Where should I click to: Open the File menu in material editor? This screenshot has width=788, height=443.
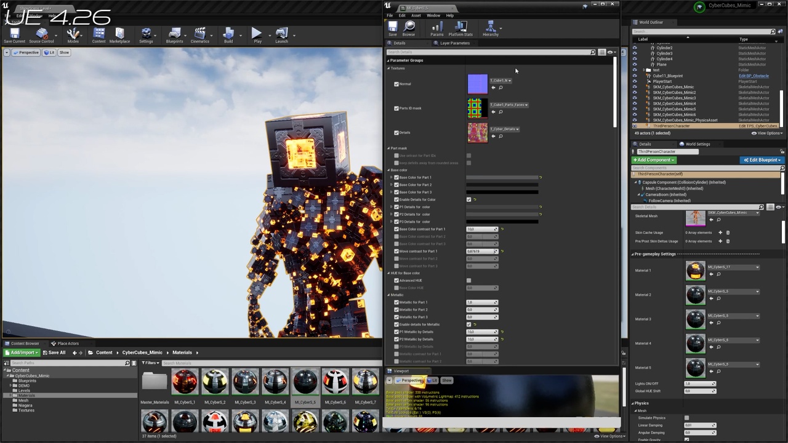point(390,15)
